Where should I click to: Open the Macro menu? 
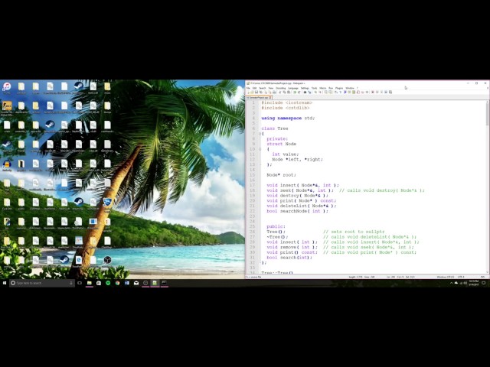coord(322,88)
